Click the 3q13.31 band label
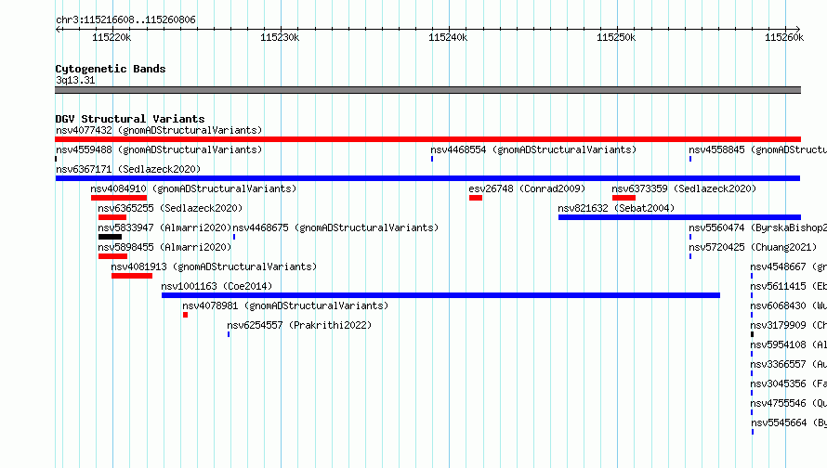 click(75, 80)
